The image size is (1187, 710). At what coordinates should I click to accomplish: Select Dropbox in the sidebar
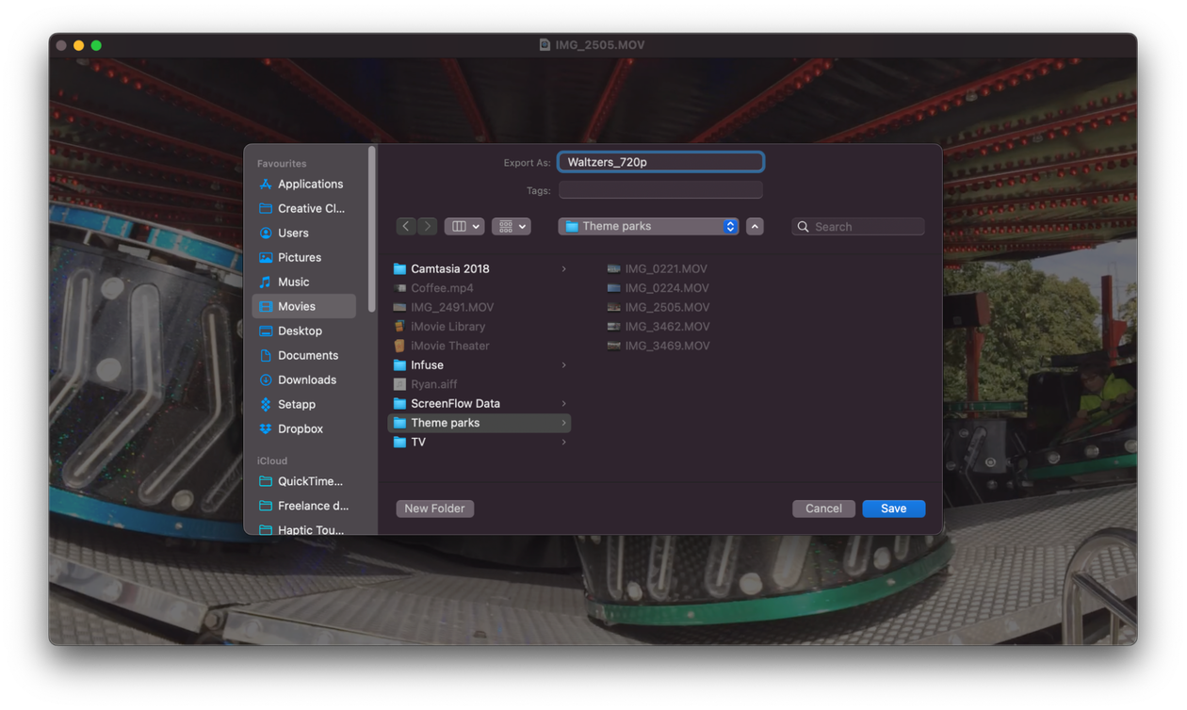point(300,429)
